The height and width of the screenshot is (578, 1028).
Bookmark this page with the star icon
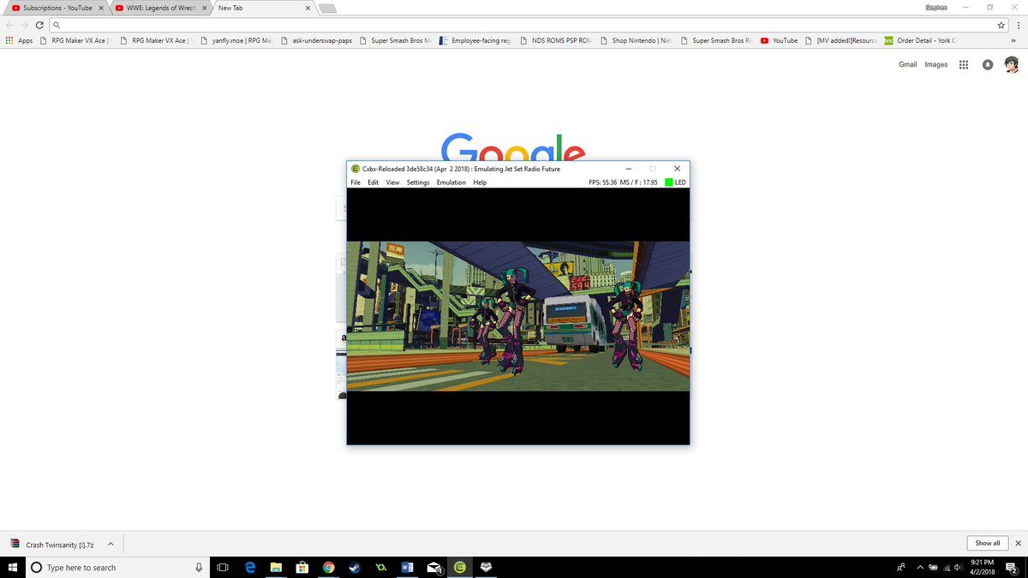[x=1001, y=25]
